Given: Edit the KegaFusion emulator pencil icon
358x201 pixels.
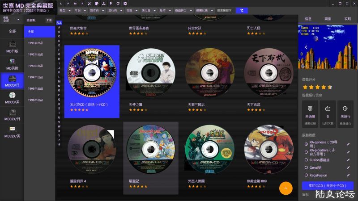Looking at the screenshot, I should (x=348, y=175).
